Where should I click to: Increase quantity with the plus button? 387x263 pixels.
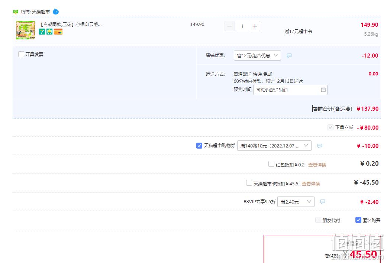point(255,26)
